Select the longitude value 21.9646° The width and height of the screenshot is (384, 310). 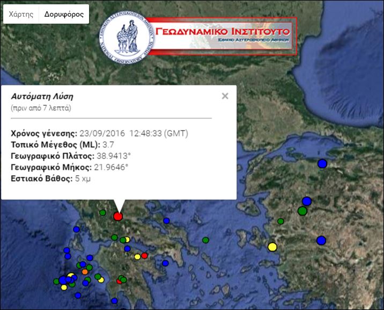pyautogui.click(x=111, y=167)
